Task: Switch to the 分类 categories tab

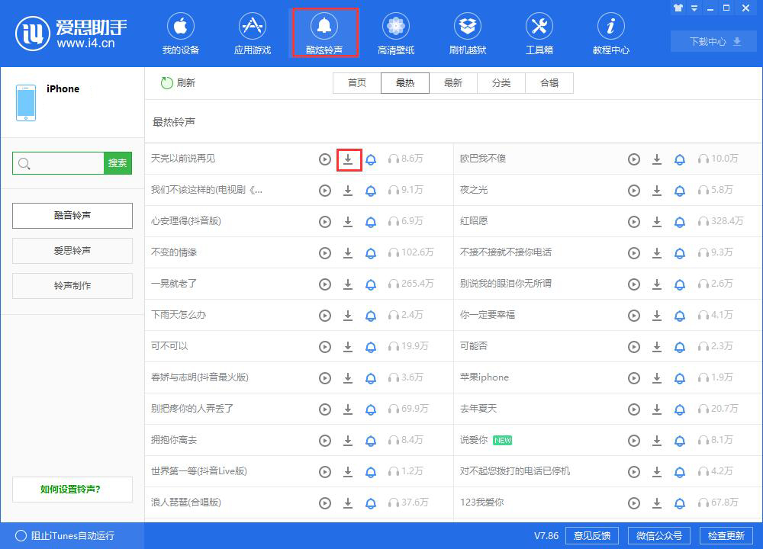Action: click(501, 82)
